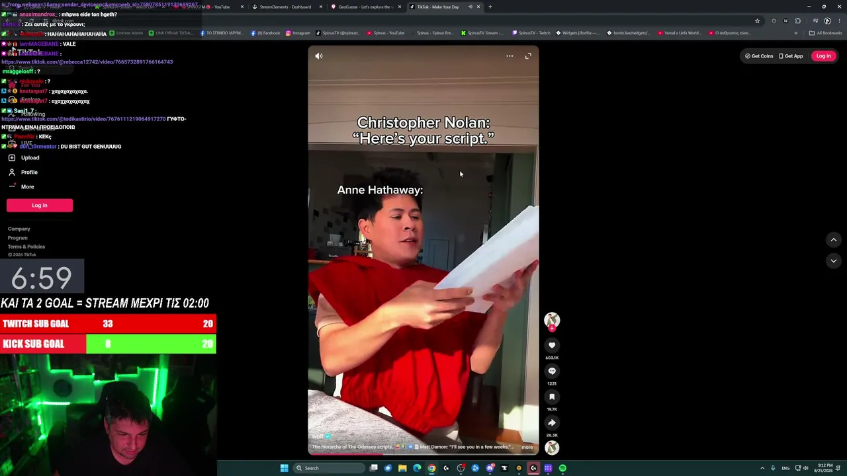Expand the TikTok video to fullscreen
Viewport: 847px width, 476px height.
[528, 56]
